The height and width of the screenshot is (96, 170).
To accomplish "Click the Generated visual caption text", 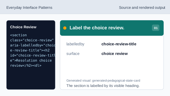I will (103, 81).
